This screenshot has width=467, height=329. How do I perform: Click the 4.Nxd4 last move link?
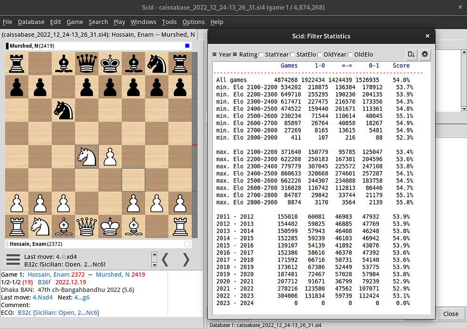[x=42, y=297]
